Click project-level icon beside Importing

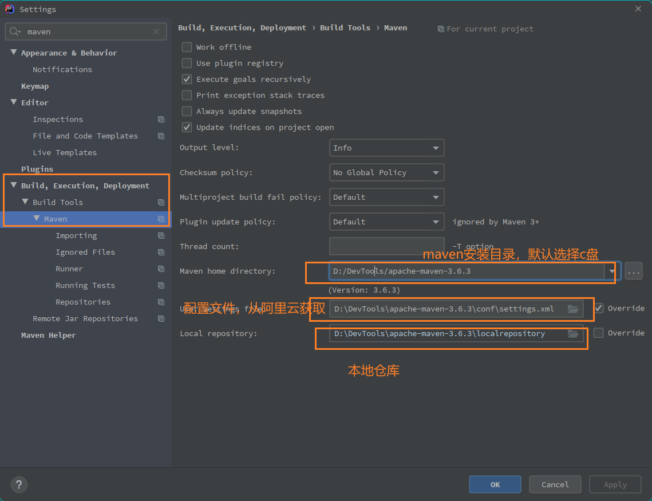point(161,236)
